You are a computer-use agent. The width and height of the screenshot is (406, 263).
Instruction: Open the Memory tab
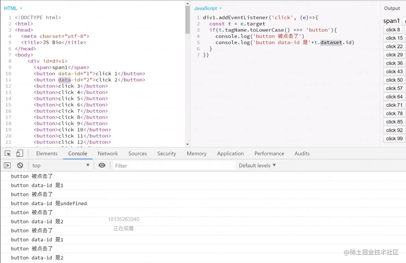coord(197,153)
